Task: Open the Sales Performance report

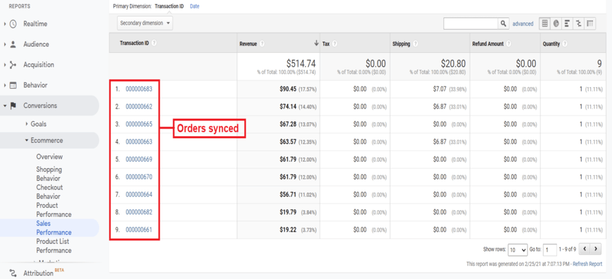Action: click(54, 228)
